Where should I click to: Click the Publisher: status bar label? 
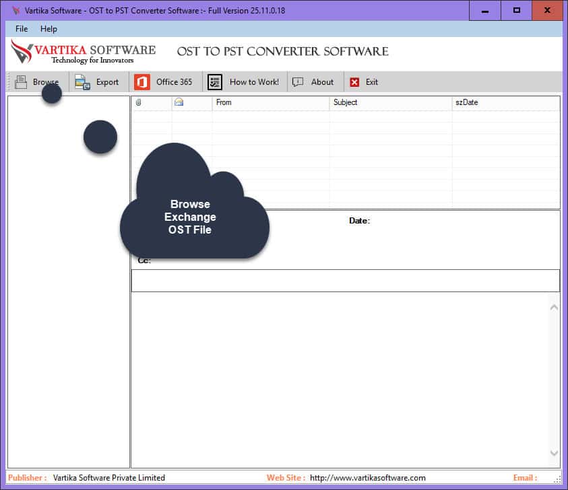tap(28, 478)
